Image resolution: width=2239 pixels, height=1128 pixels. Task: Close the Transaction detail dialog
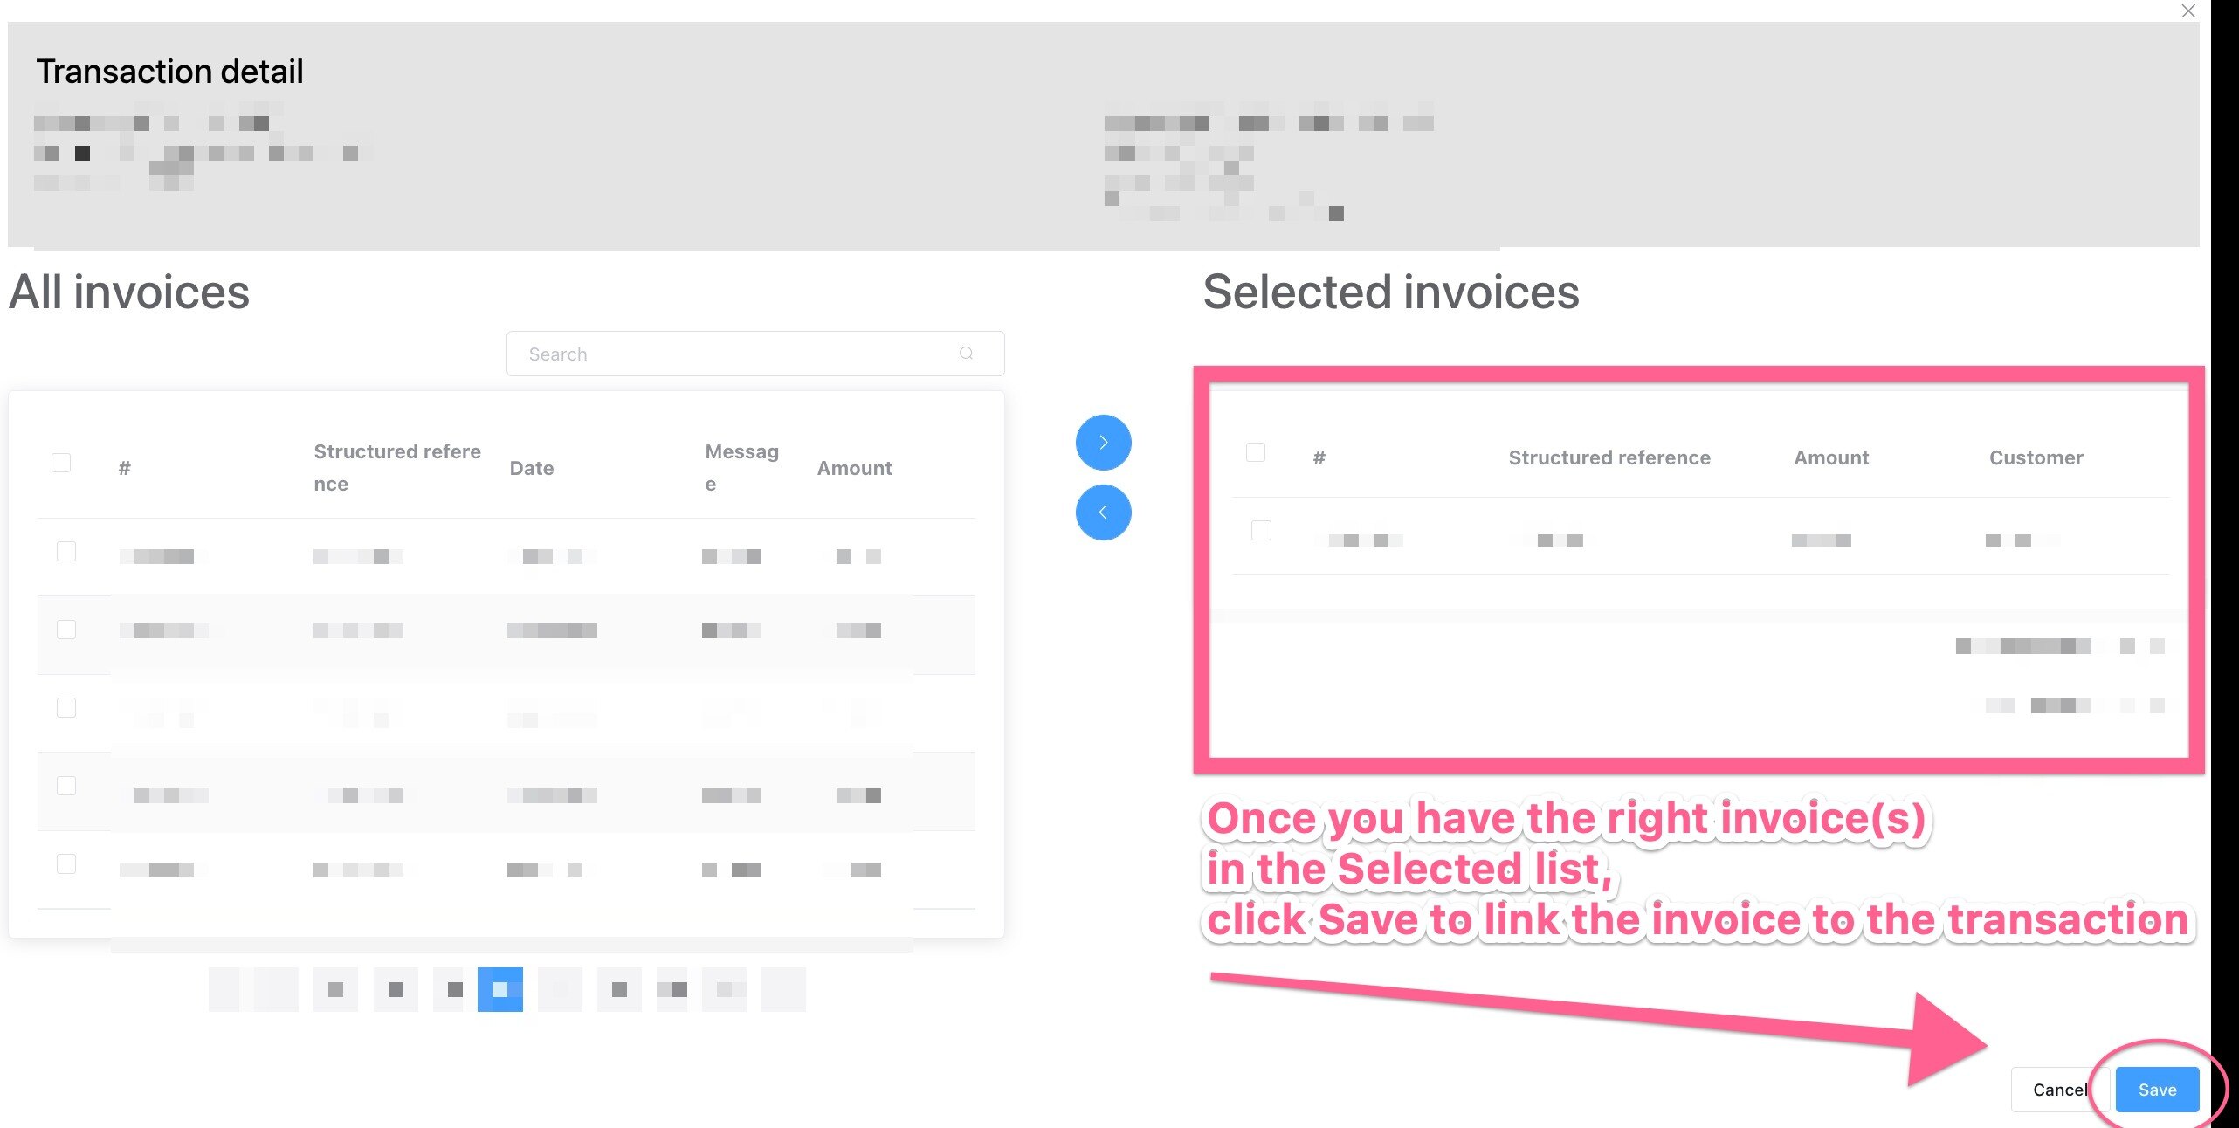(2188, 11)
